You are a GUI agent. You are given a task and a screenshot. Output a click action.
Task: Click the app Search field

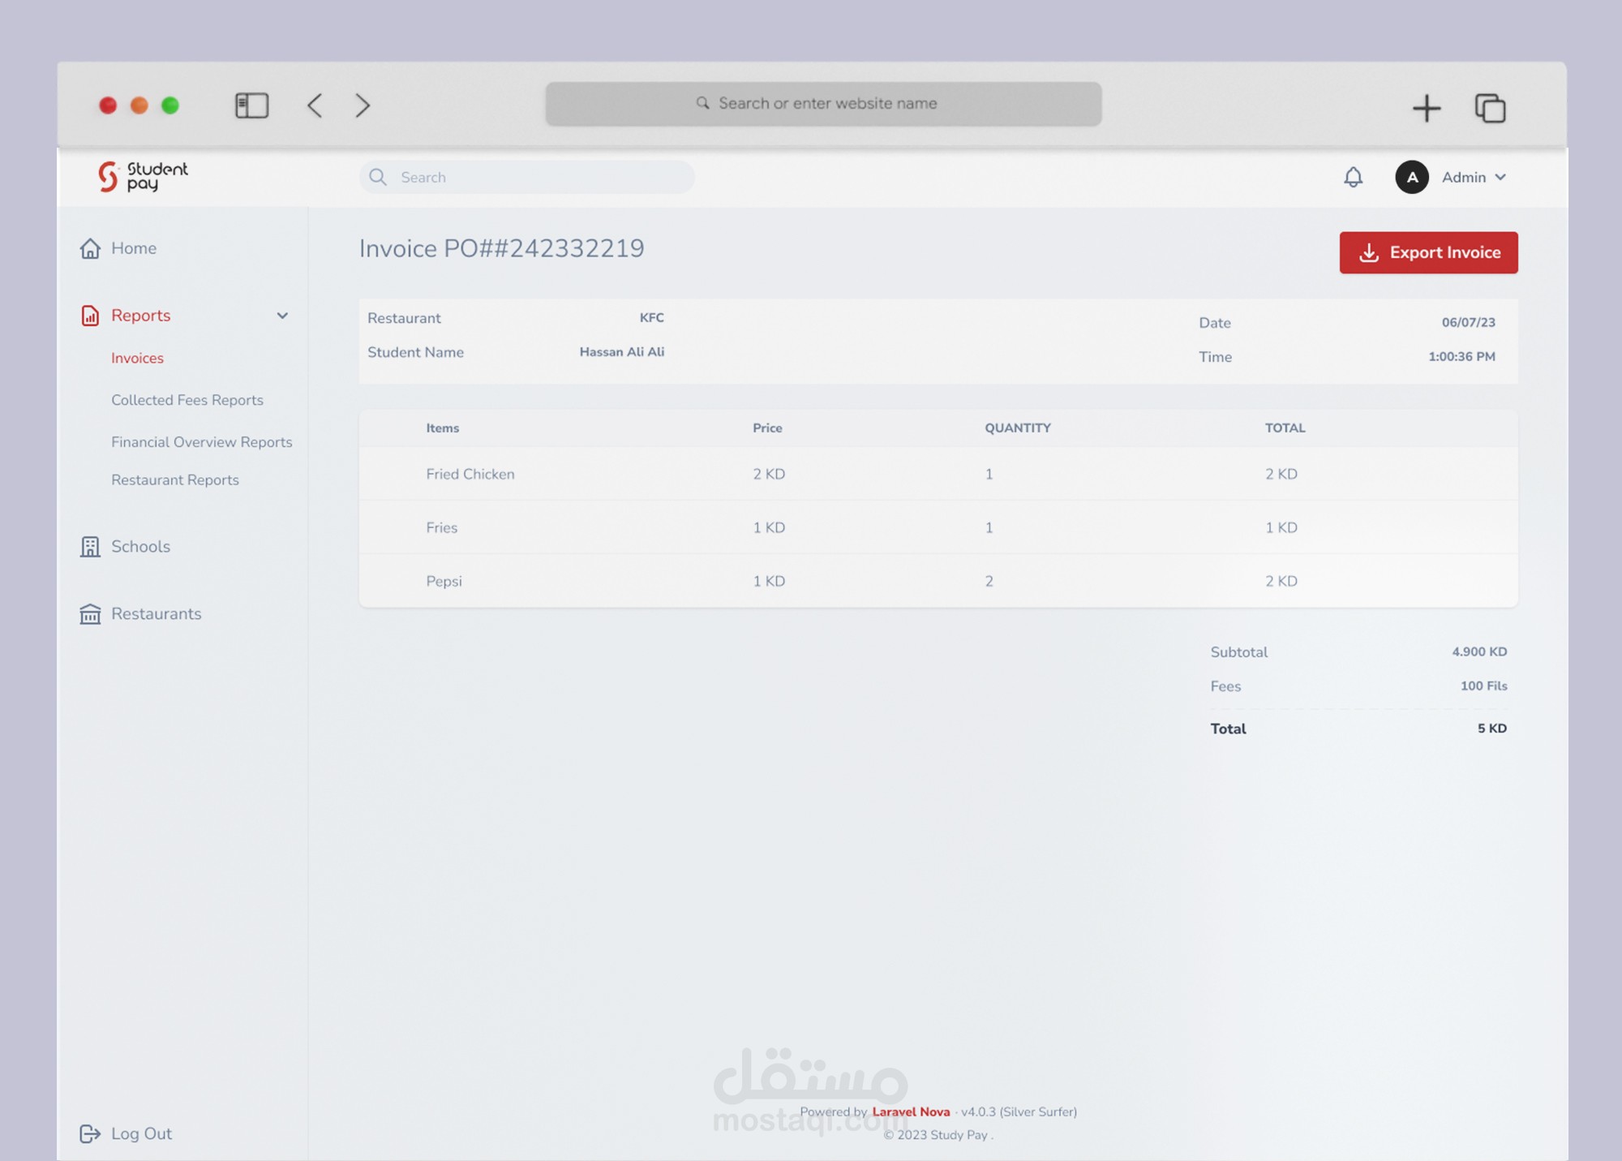(x=527, y=177)
